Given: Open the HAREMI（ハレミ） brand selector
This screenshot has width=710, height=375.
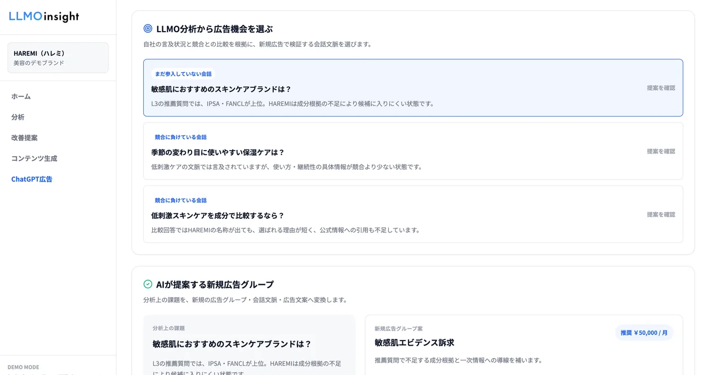Looking at the screenshot, I should [x=58, y=58].
